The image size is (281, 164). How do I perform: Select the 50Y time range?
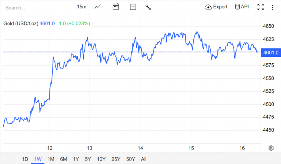click(x=131, y=159)
